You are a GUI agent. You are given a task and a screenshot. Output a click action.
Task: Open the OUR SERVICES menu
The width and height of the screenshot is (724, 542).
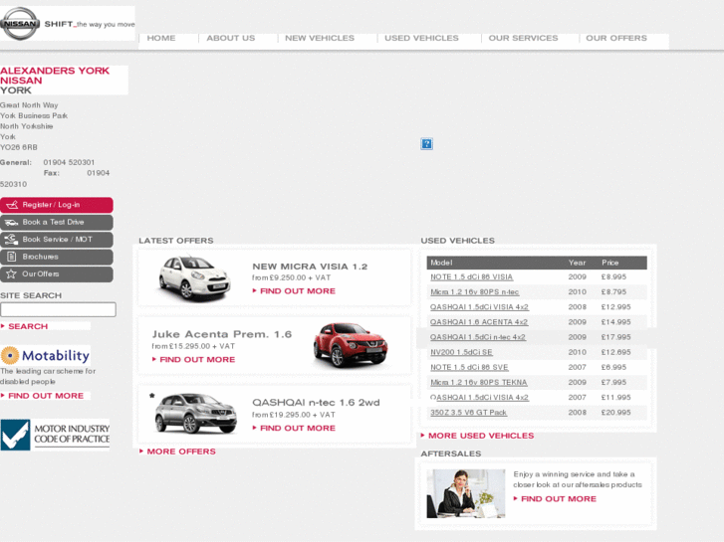(523, 38)
